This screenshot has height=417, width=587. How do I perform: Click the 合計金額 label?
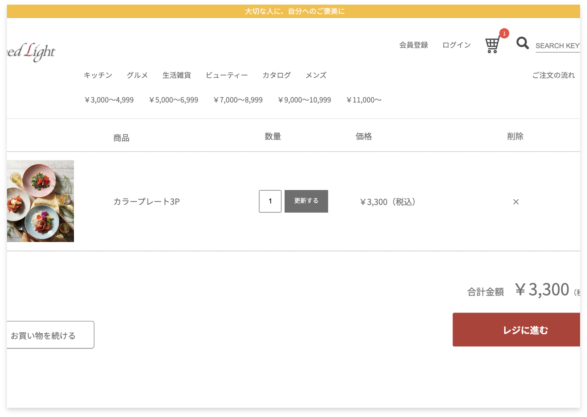(485, 292)
